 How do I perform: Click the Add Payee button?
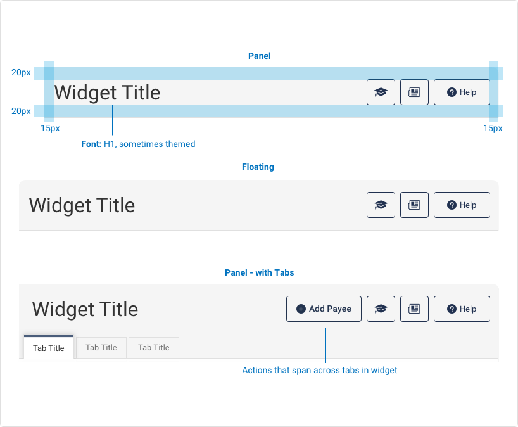click(x=324, y=309)
